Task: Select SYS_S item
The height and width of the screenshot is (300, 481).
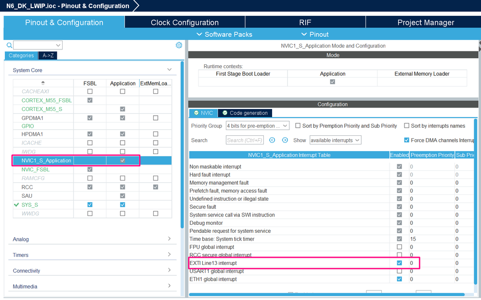Action: 30,205
